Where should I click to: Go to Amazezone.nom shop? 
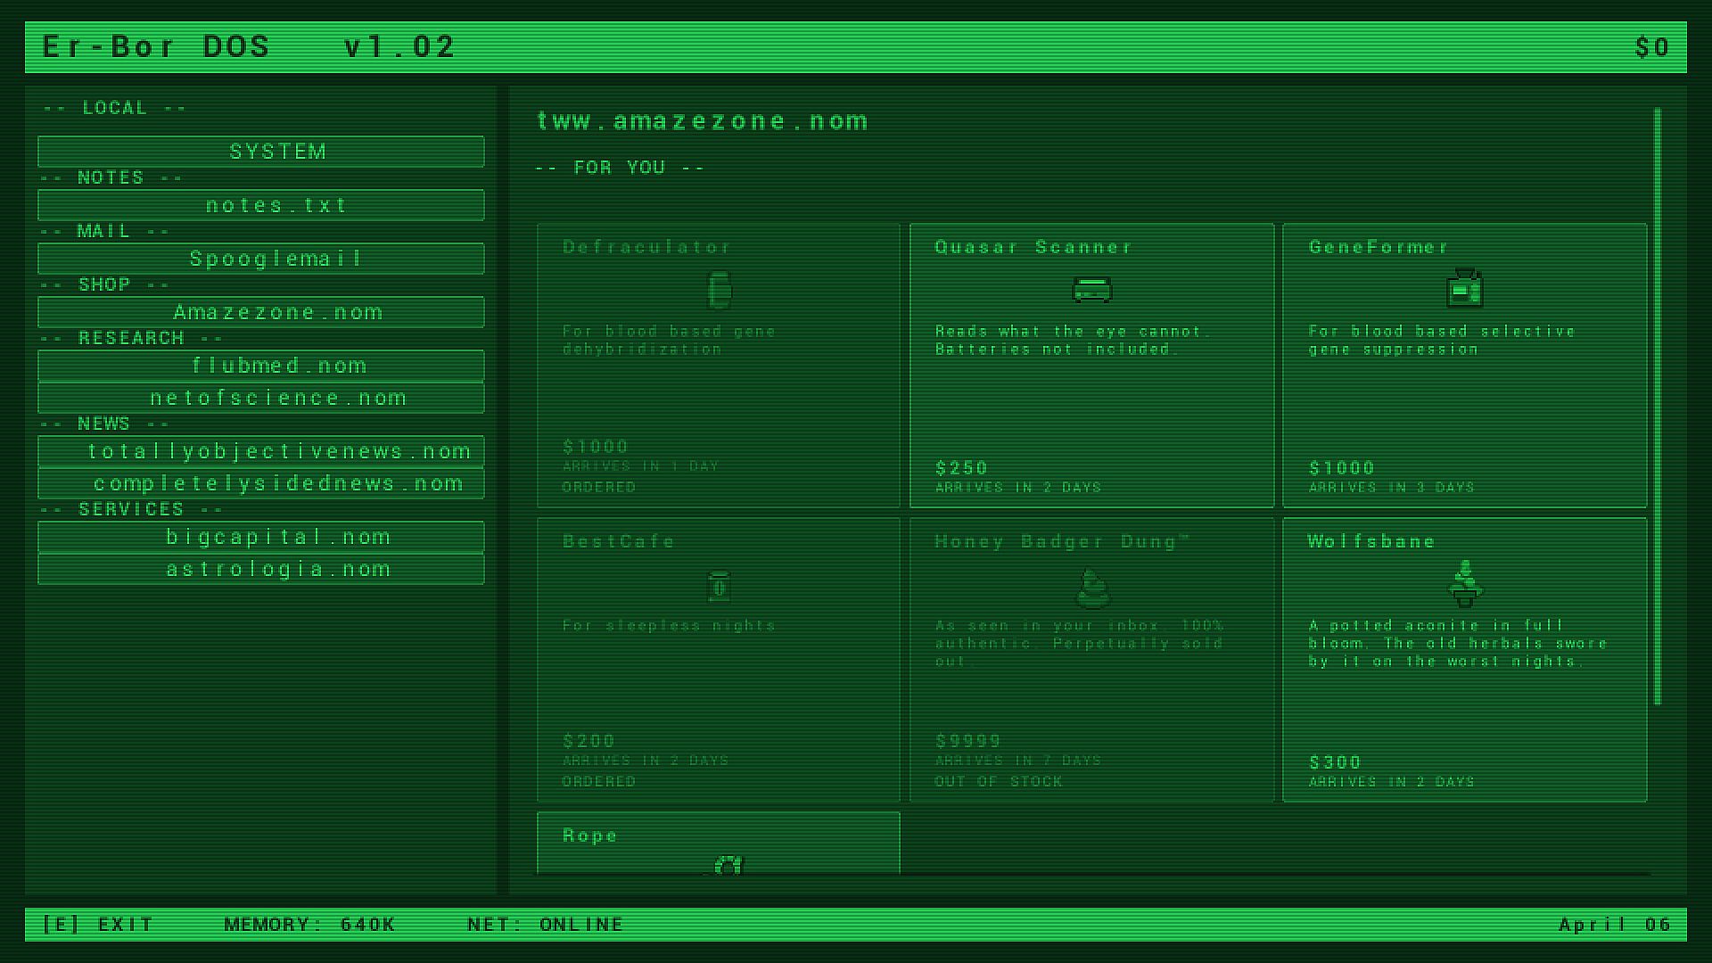(261, 312)
